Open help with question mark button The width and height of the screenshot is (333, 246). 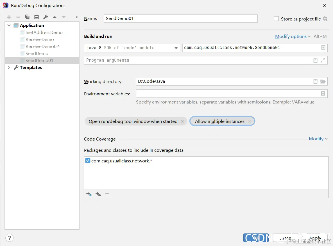pos(9,238)
